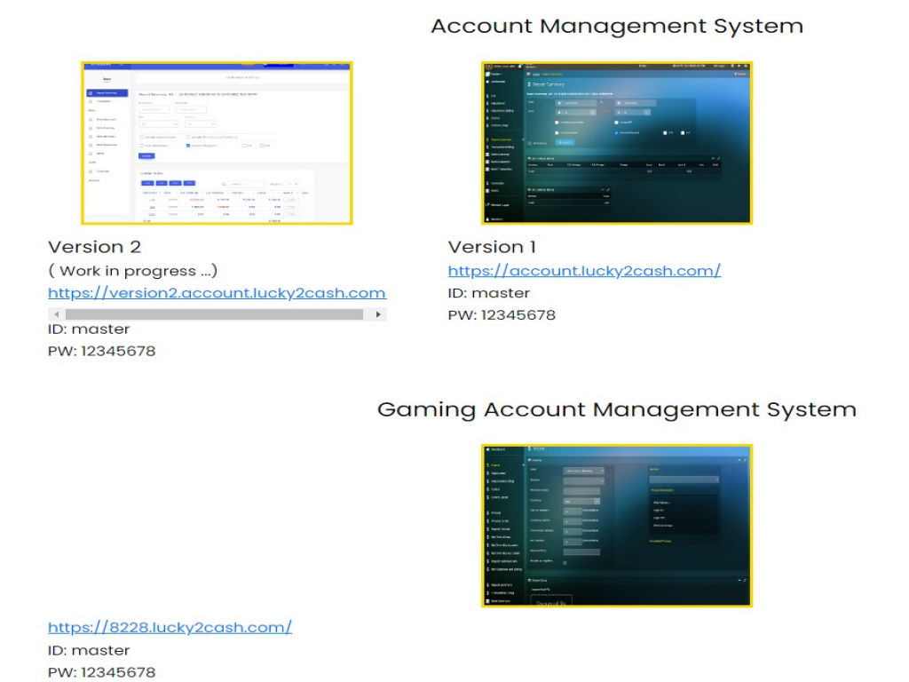Open the 8228.lucky2cash.com link
909x682 pixels.
[x=170, y=628]
